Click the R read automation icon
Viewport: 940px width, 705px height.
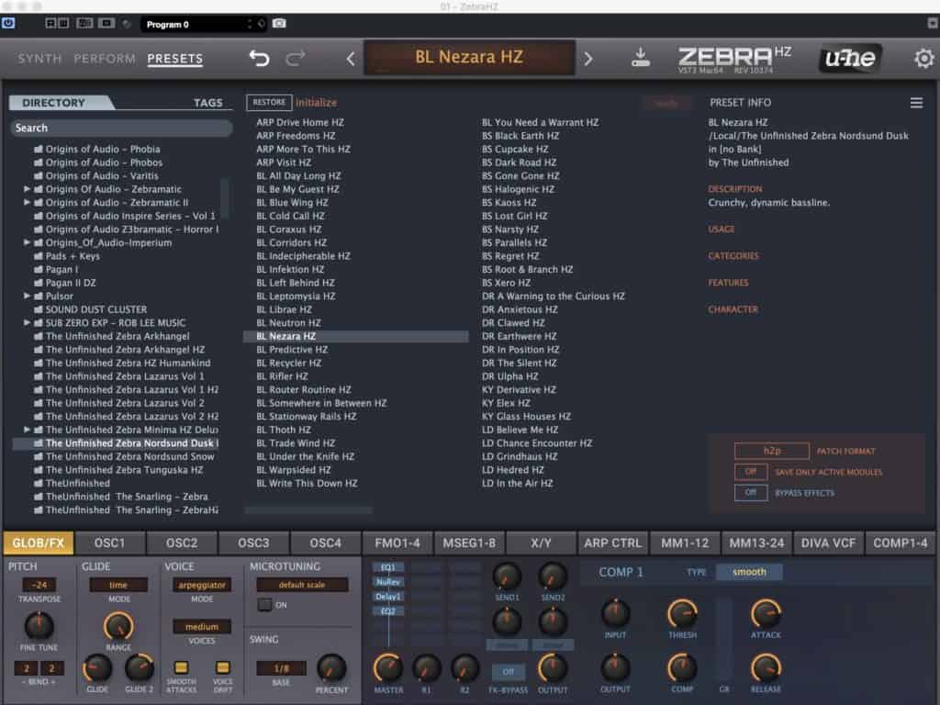pos(50,23)
